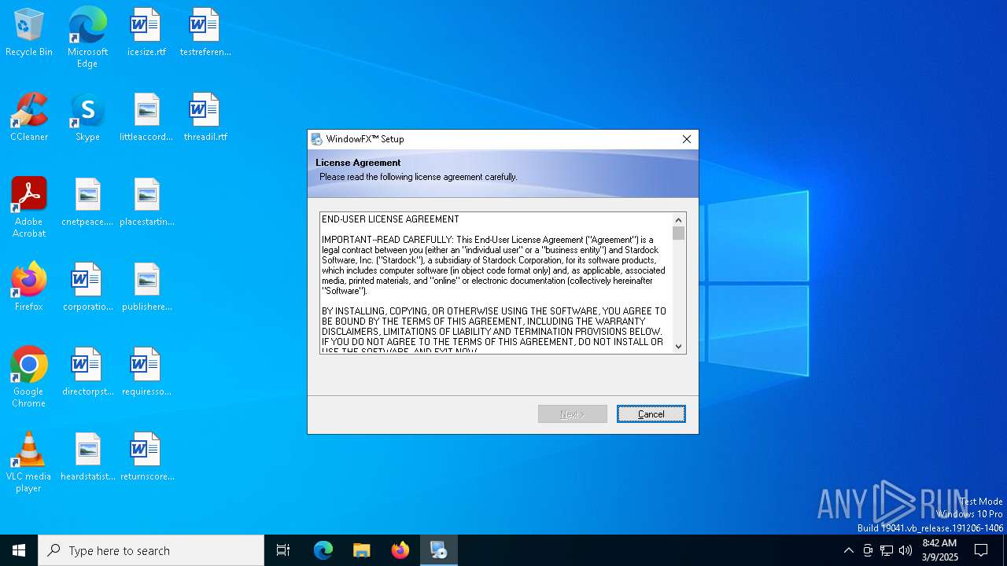Select the icesize.rtf file icon
Viewport: 1007px width, 566px height.
[146, 33]
